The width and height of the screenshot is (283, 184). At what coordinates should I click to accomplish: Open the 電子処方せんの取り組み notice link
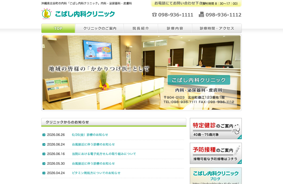pyautogui.click(x=104, y=154)
